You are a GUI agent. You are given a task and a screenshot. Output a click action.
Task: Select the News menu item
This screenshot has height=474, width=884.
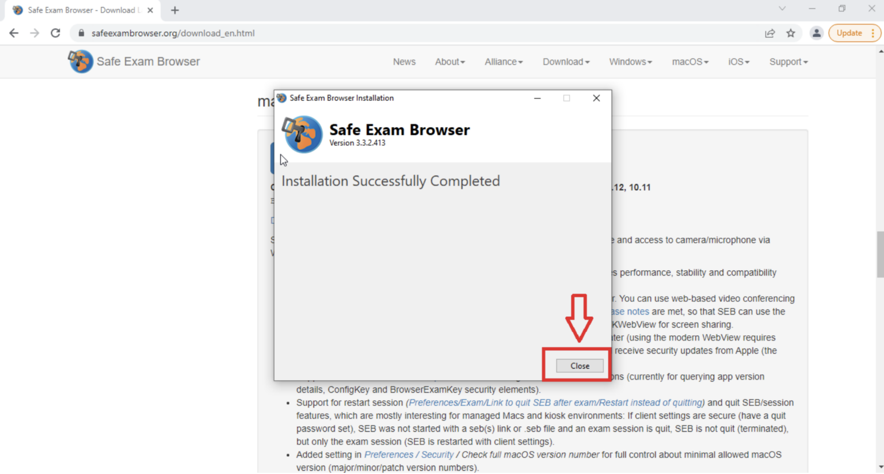(404, 62)
